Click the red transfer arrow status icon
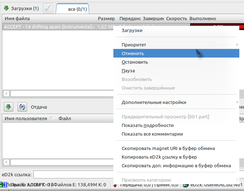The height and width of the screenshot is (191, 244). click(115, 186)
